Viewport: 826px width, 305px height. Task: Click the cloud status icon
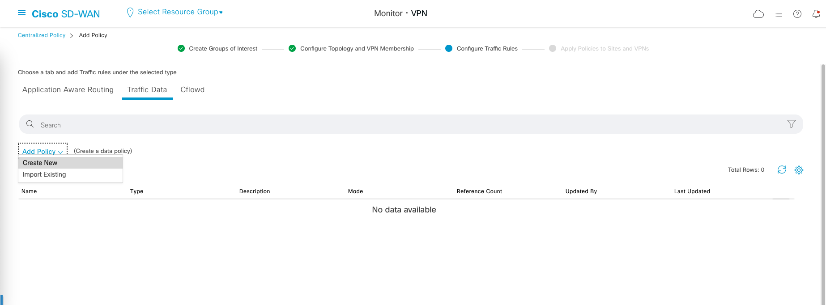[758, 14]
